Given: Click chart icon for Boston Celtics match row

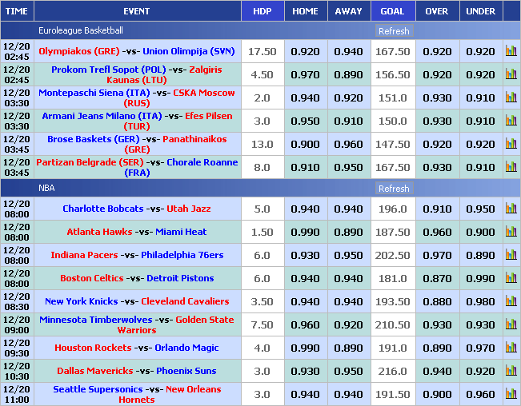Looking at the screenshot, I should 511,278.
